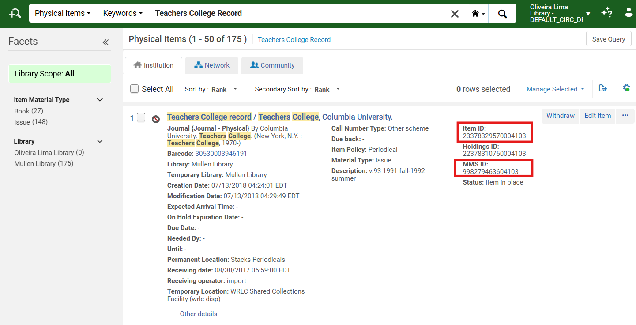The width and height of the screenshot is (636, 325).
Task: Open barcode 30530003946191 link
Action: click(x=221, y=154)
